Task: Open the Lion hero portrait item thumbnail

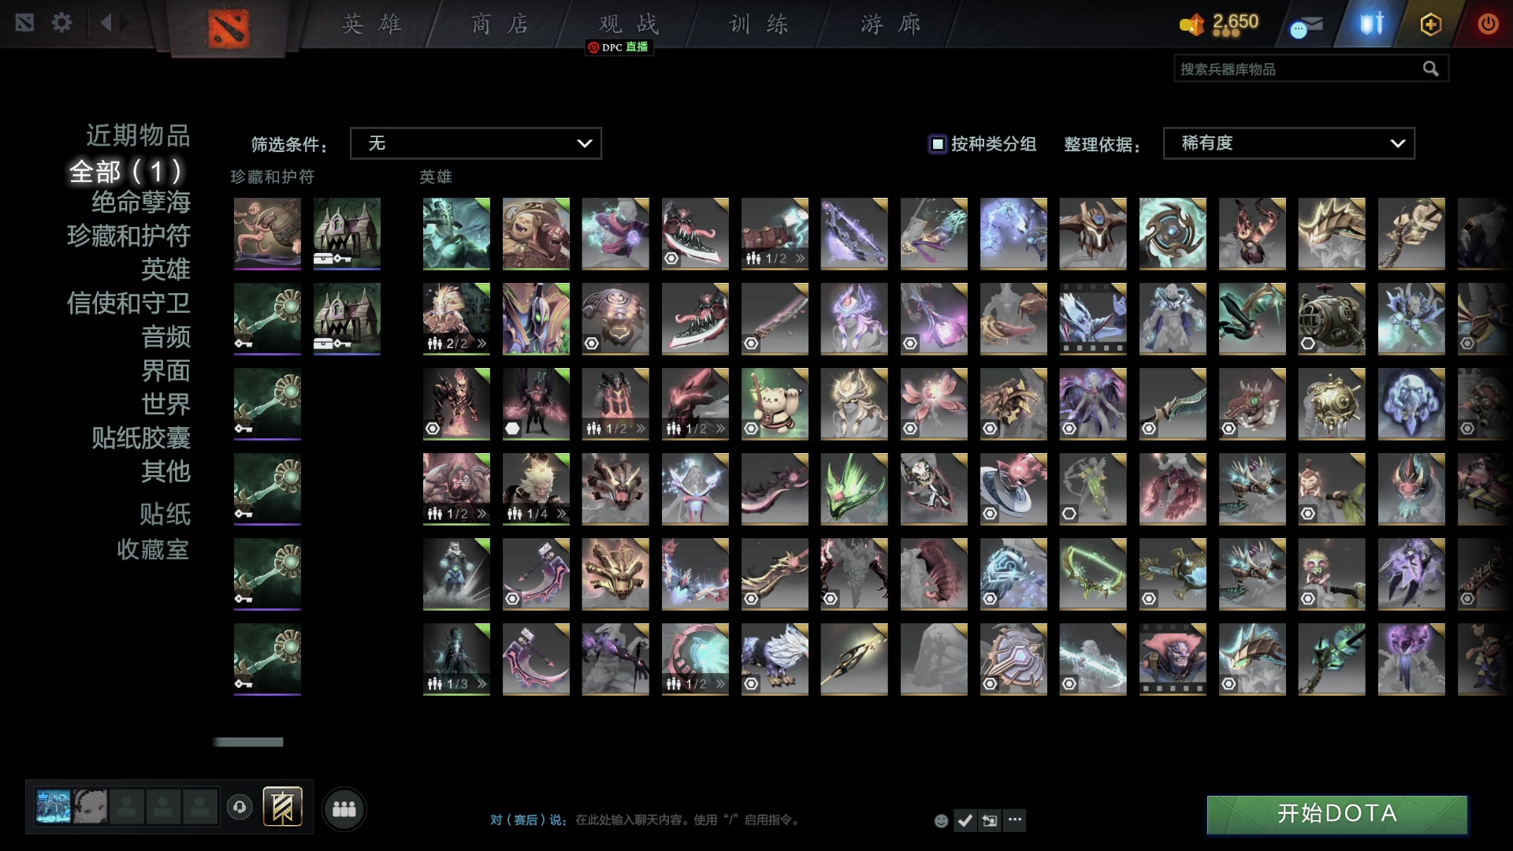Action: (1173, 660)
